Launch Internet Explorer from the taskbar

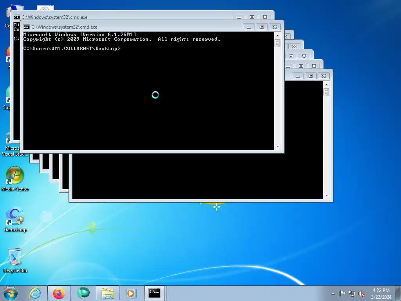pyautogui.click(x=35, y=293)
